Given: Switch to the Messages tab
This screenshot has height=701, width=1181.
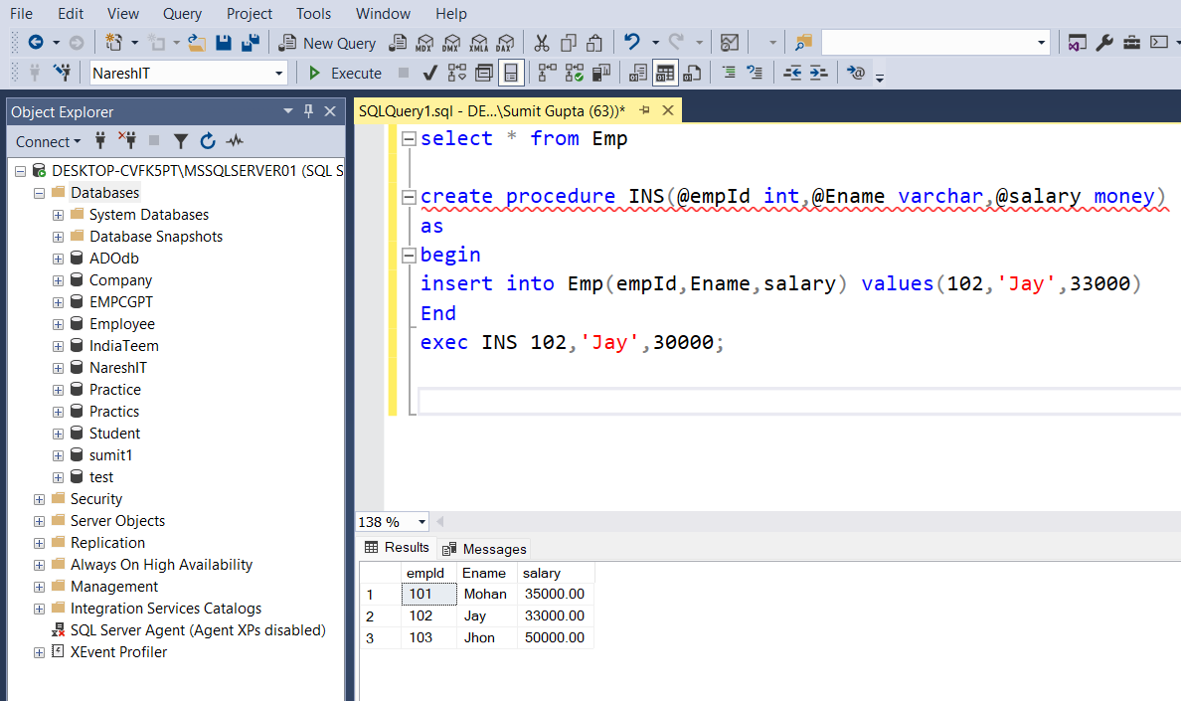Looking at the screenshot, I should (484, 549).
